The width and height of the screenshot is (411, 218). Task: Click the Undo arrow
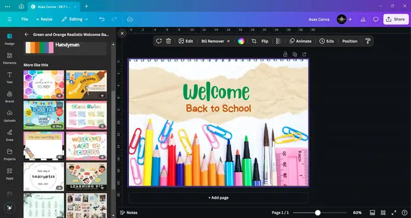coord(102,19)
